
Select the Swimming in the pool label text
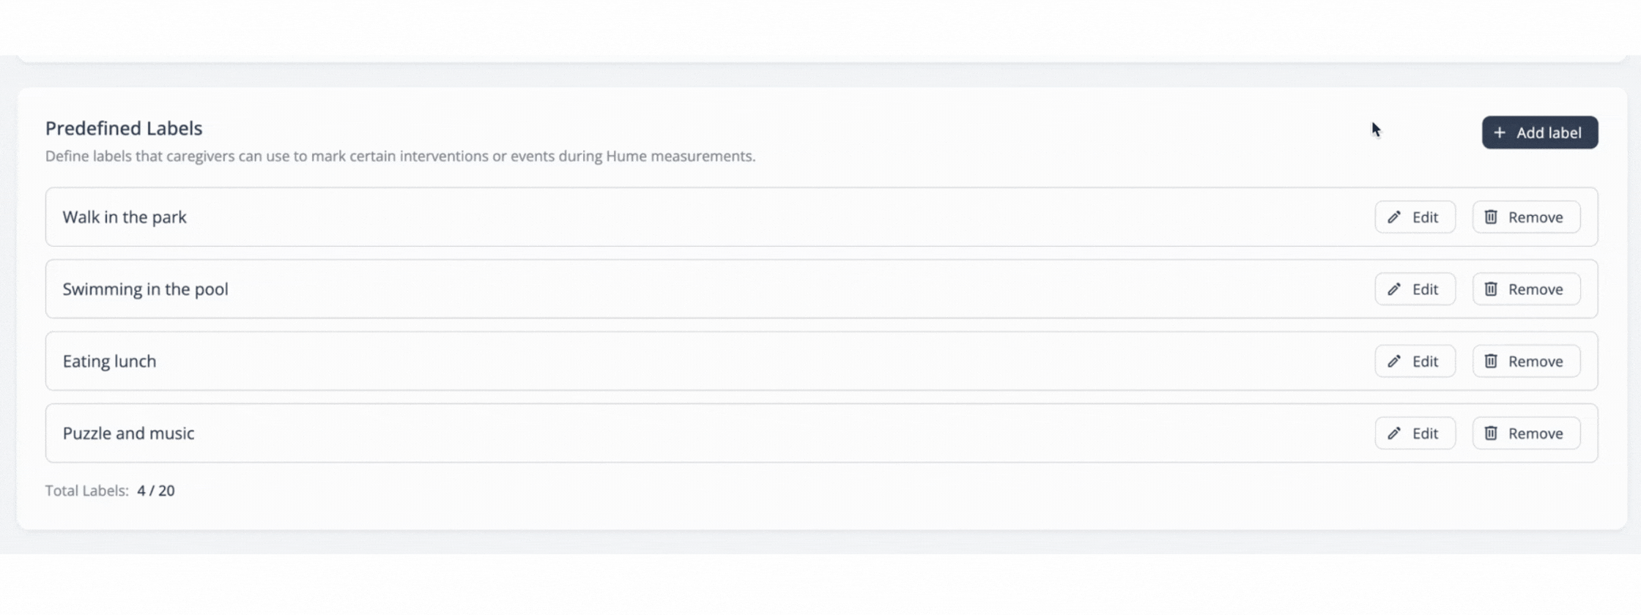coord(145,289)
